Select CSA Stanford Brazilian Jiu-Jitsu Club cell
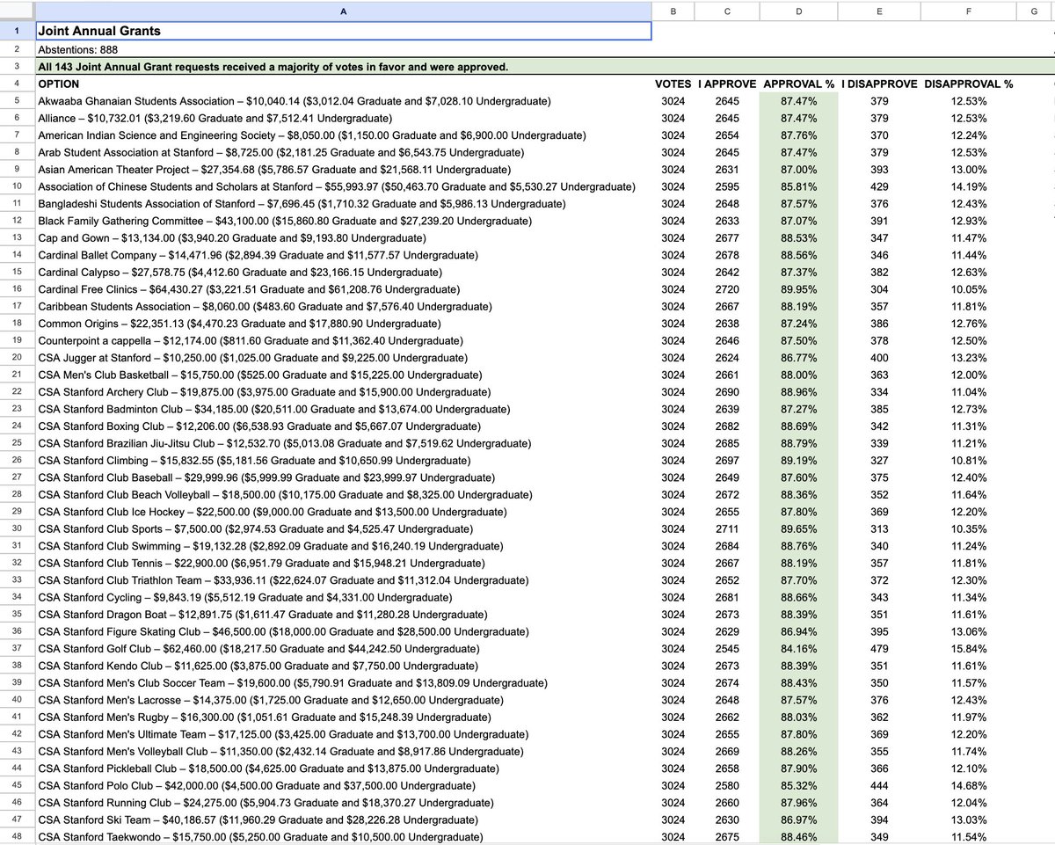This screenshot has height=845, width=1055. 343,443
